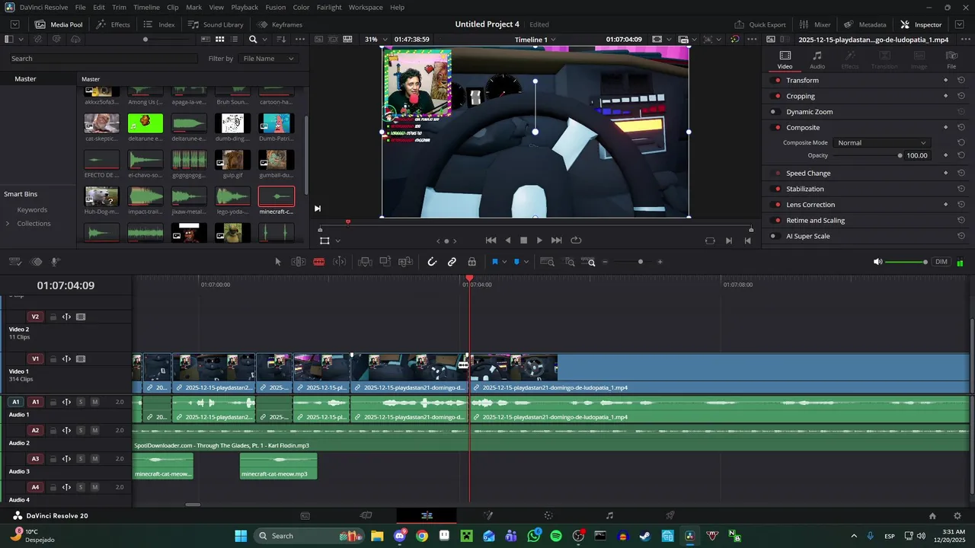The image size is (975, 548).
Task: Choose the red Blade Edit tool
Action: point(319,262)
